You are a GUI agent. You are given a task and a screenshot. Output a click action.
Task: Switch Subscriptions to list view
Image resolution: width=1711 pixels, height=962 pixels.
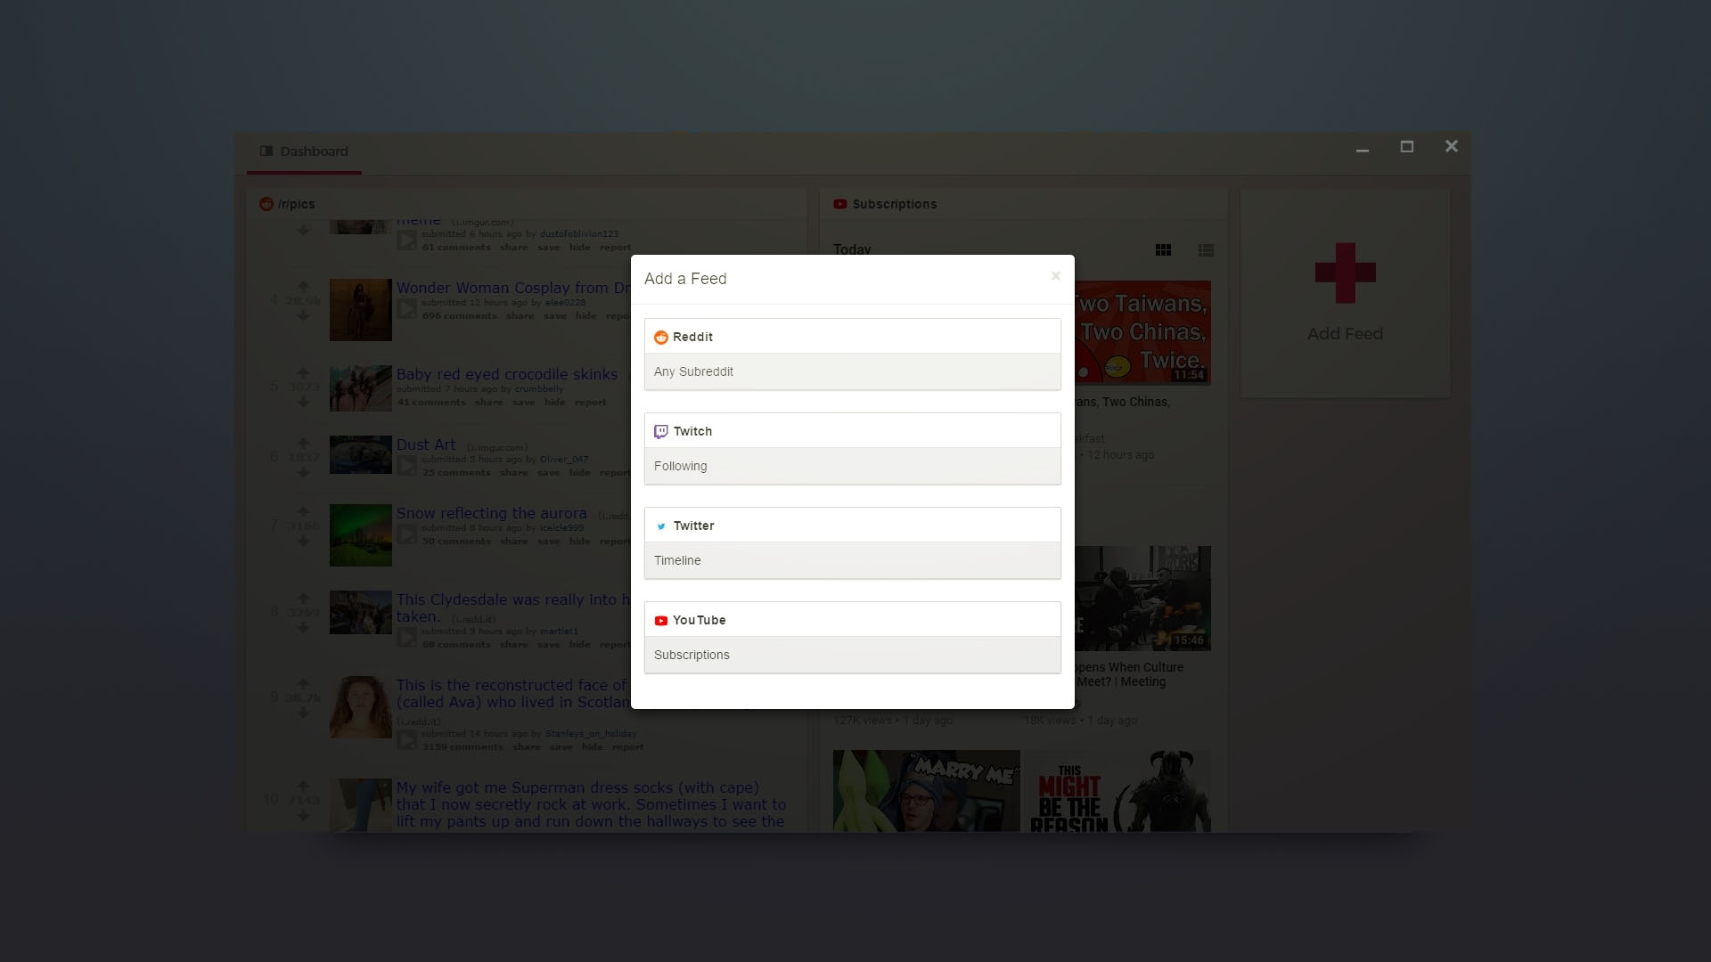click(x=1206, y=250)
